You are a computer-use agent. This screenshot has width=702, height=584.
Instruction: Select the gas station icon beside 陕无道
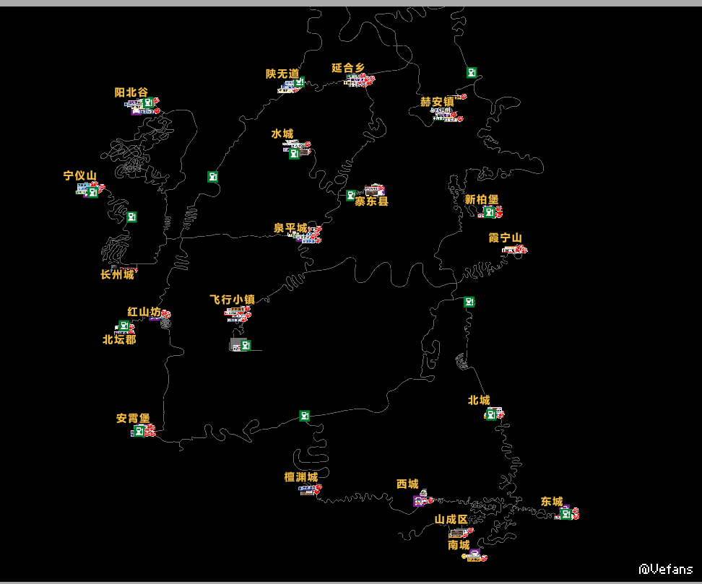pos(299,82)
